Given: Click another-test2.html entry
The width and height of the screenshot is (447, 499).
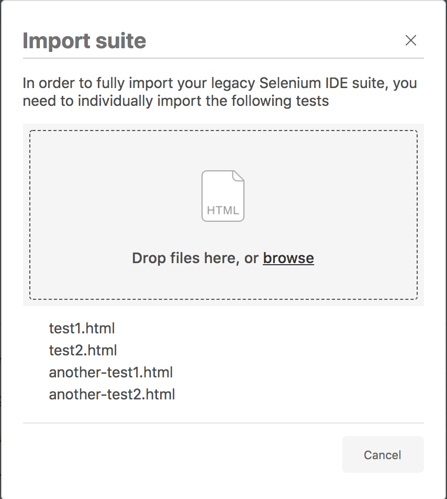Looking at the screenshot, I should point(111,394).
